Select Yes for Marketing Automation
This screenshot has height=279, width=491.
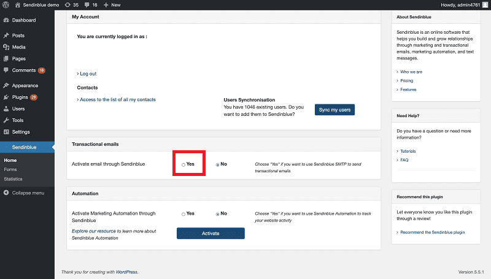[x=183, y=214]
